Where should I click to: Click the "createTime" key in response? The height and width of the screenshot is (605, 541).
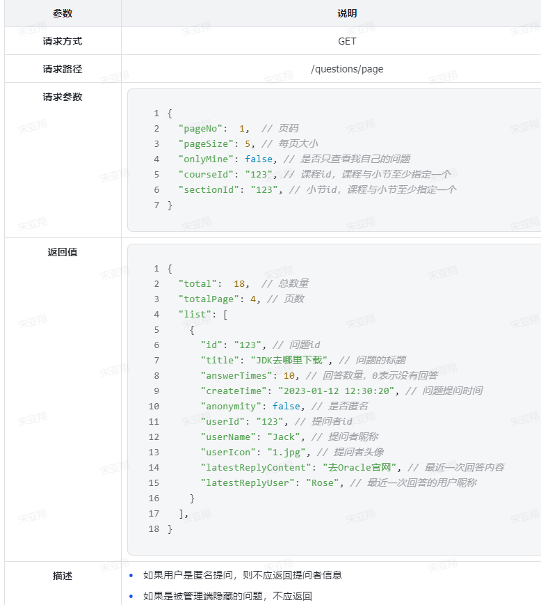click(234, 391)
